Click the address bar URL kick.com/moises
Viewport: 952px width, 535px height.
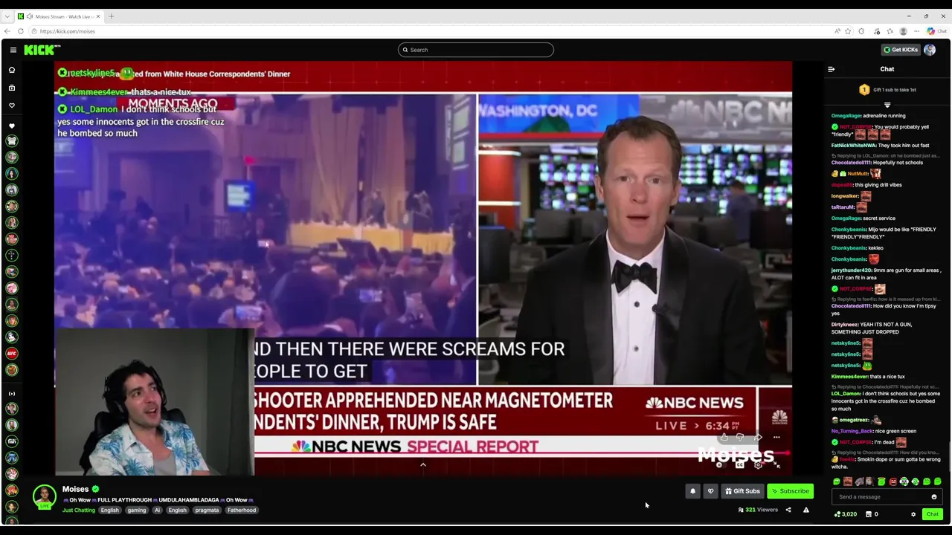click(68, 31)
